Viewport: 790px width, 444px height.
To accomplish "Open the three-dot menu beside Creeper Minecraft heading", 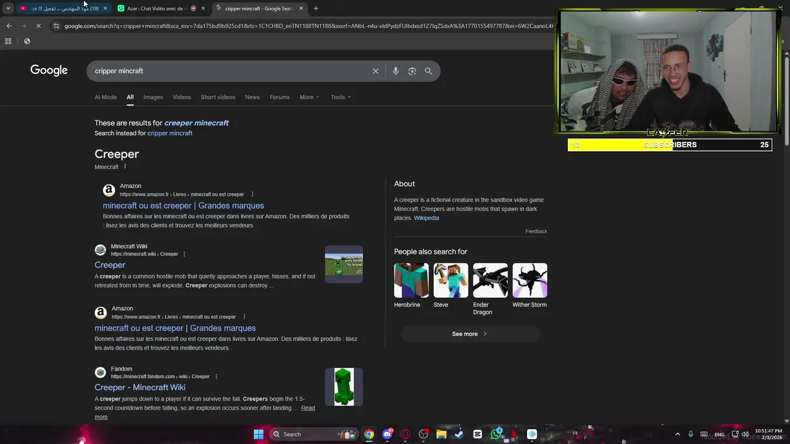I will click(x=125, y=166).
